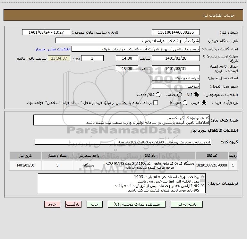Image resolution: width=247 pixels, height=239 pixels.
Task: Click the remaining time field 23:34:37
Action: click(59, 58)
